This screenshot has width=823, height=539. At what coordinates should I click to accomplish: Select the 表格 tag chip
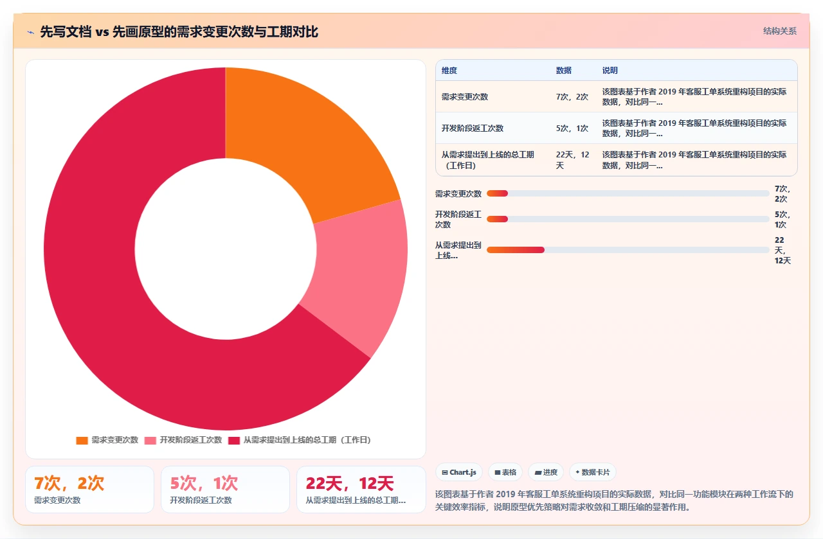click(505, 472)
